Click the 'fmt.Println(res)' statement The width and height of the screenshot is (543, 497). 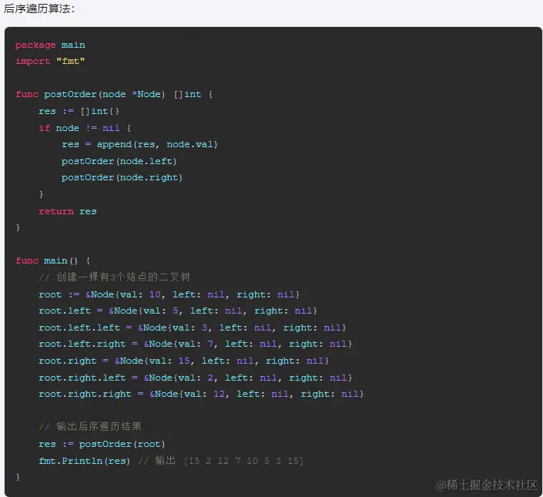pos(85,461)
